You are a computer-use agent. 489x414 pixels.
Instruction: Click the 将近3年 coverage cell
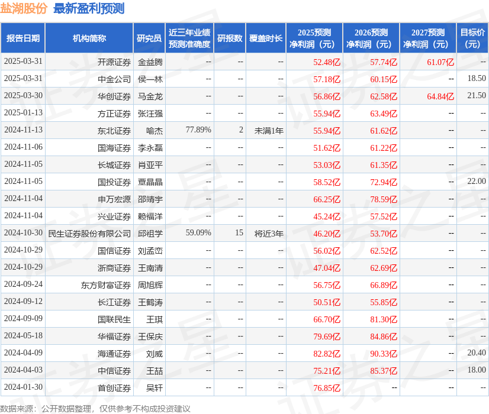pos(268,233)
